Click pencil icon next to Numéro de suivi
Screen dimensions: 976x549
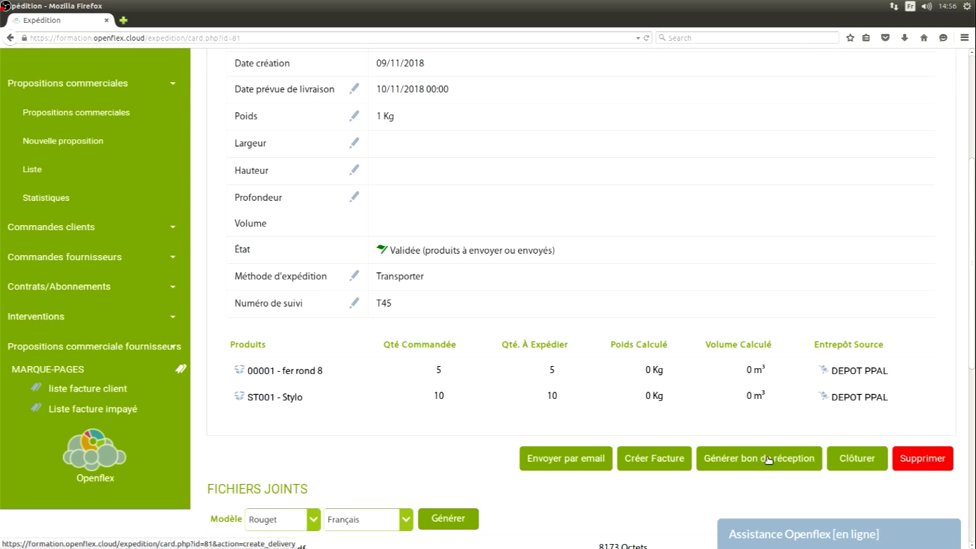pos(354,303)
